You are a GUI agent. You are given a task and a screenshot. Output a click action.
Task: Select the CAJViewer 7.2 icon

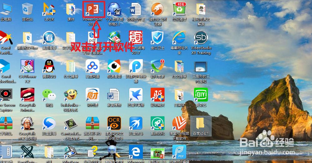click(x=27, y=66)
